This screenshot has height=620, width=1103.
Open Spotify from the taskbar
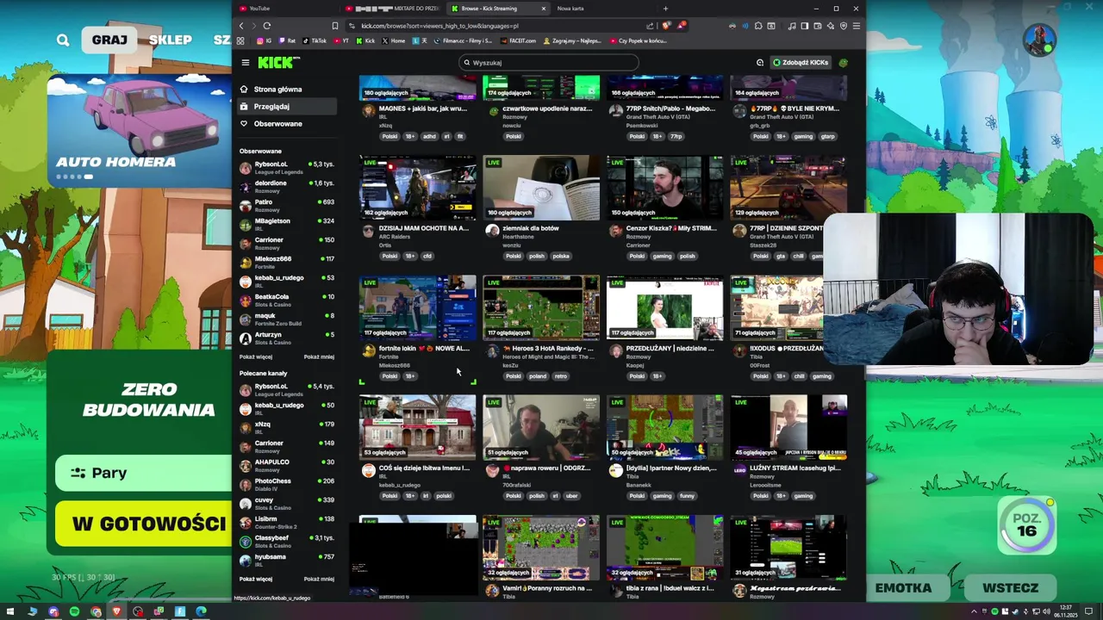74,611
